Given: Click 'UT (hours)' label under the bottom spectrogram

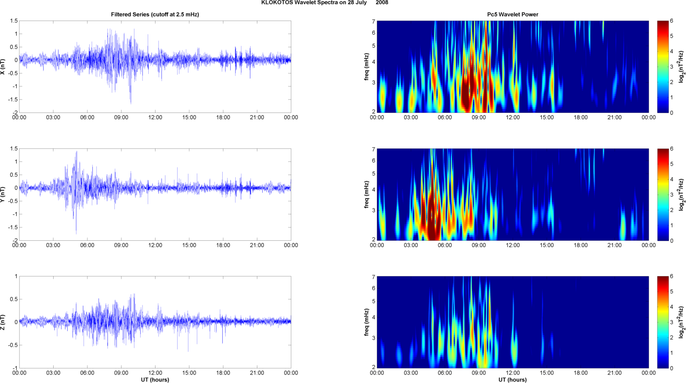Looking at the screenshot, I should coord(512,380).
